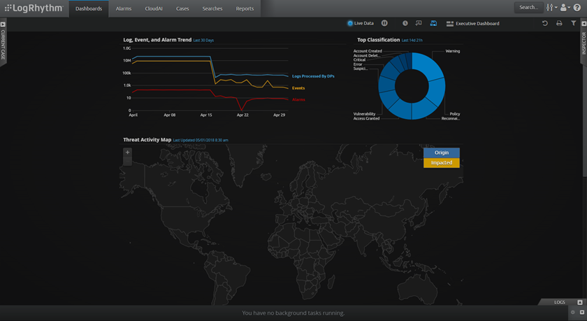This screenshot has height=321, width=587.
Task: Open the user account dropdown
Action: [565, 8]
